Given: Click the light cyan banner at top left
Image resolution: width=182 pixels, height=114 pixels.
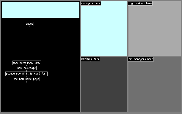Looking at the screenshot, I should point(40,10).
